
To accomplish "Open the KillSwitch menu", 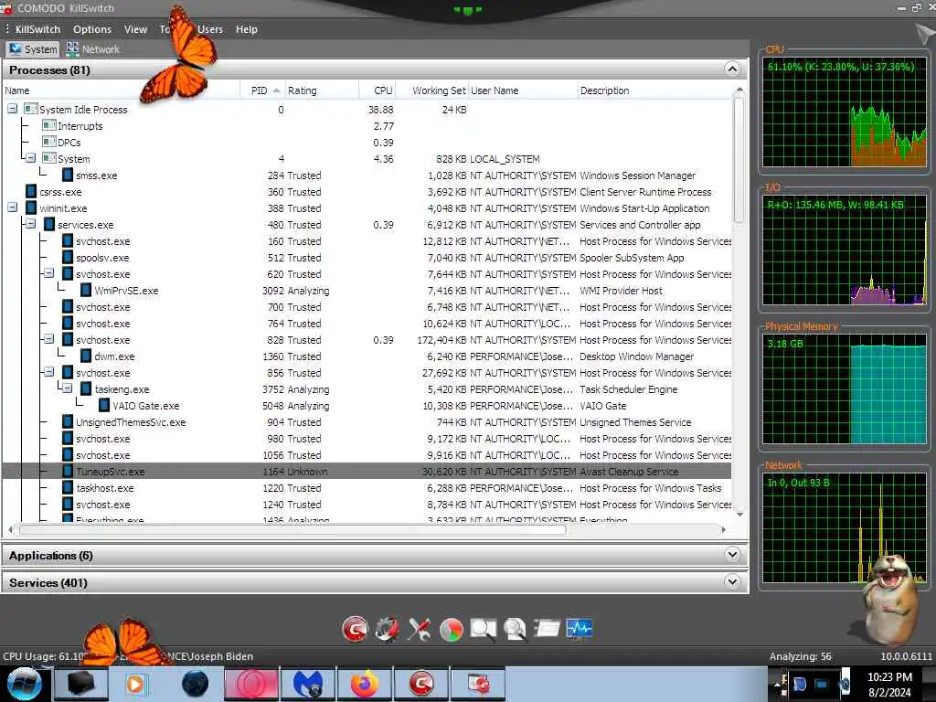I will coord(37,29).
